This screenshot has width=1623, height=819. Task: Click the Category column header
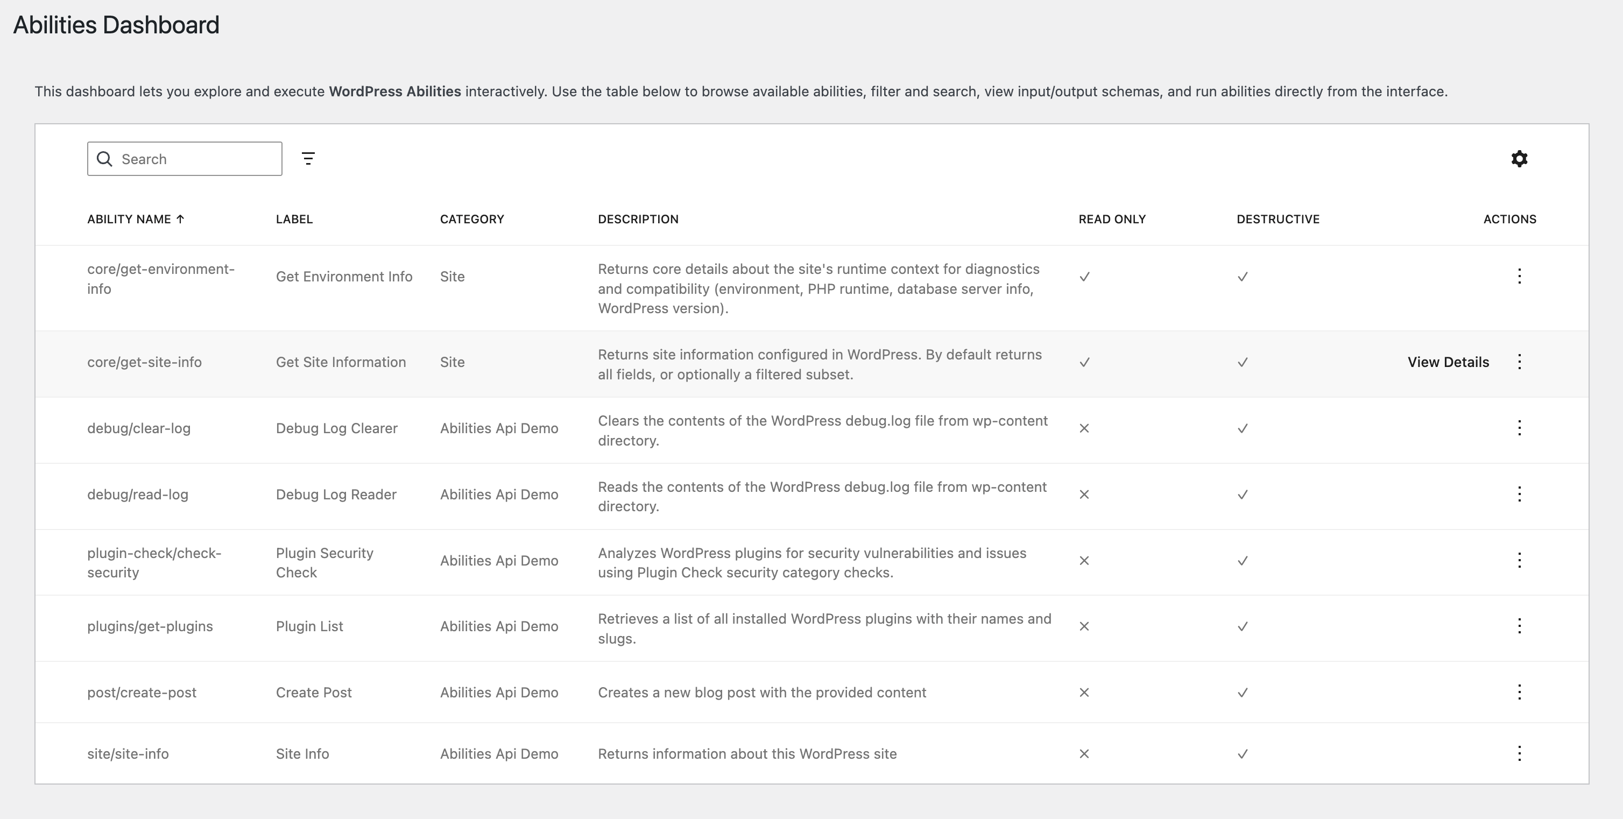pyautogui.click(x=472, y=219)
